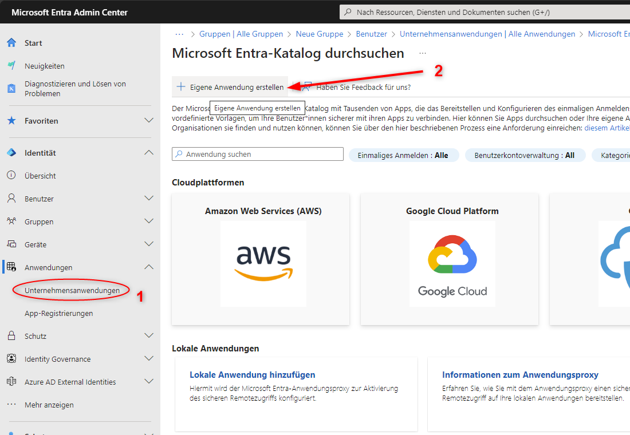
Task: Select the Amazon Web Services (AWS) card
Action: 261,259
